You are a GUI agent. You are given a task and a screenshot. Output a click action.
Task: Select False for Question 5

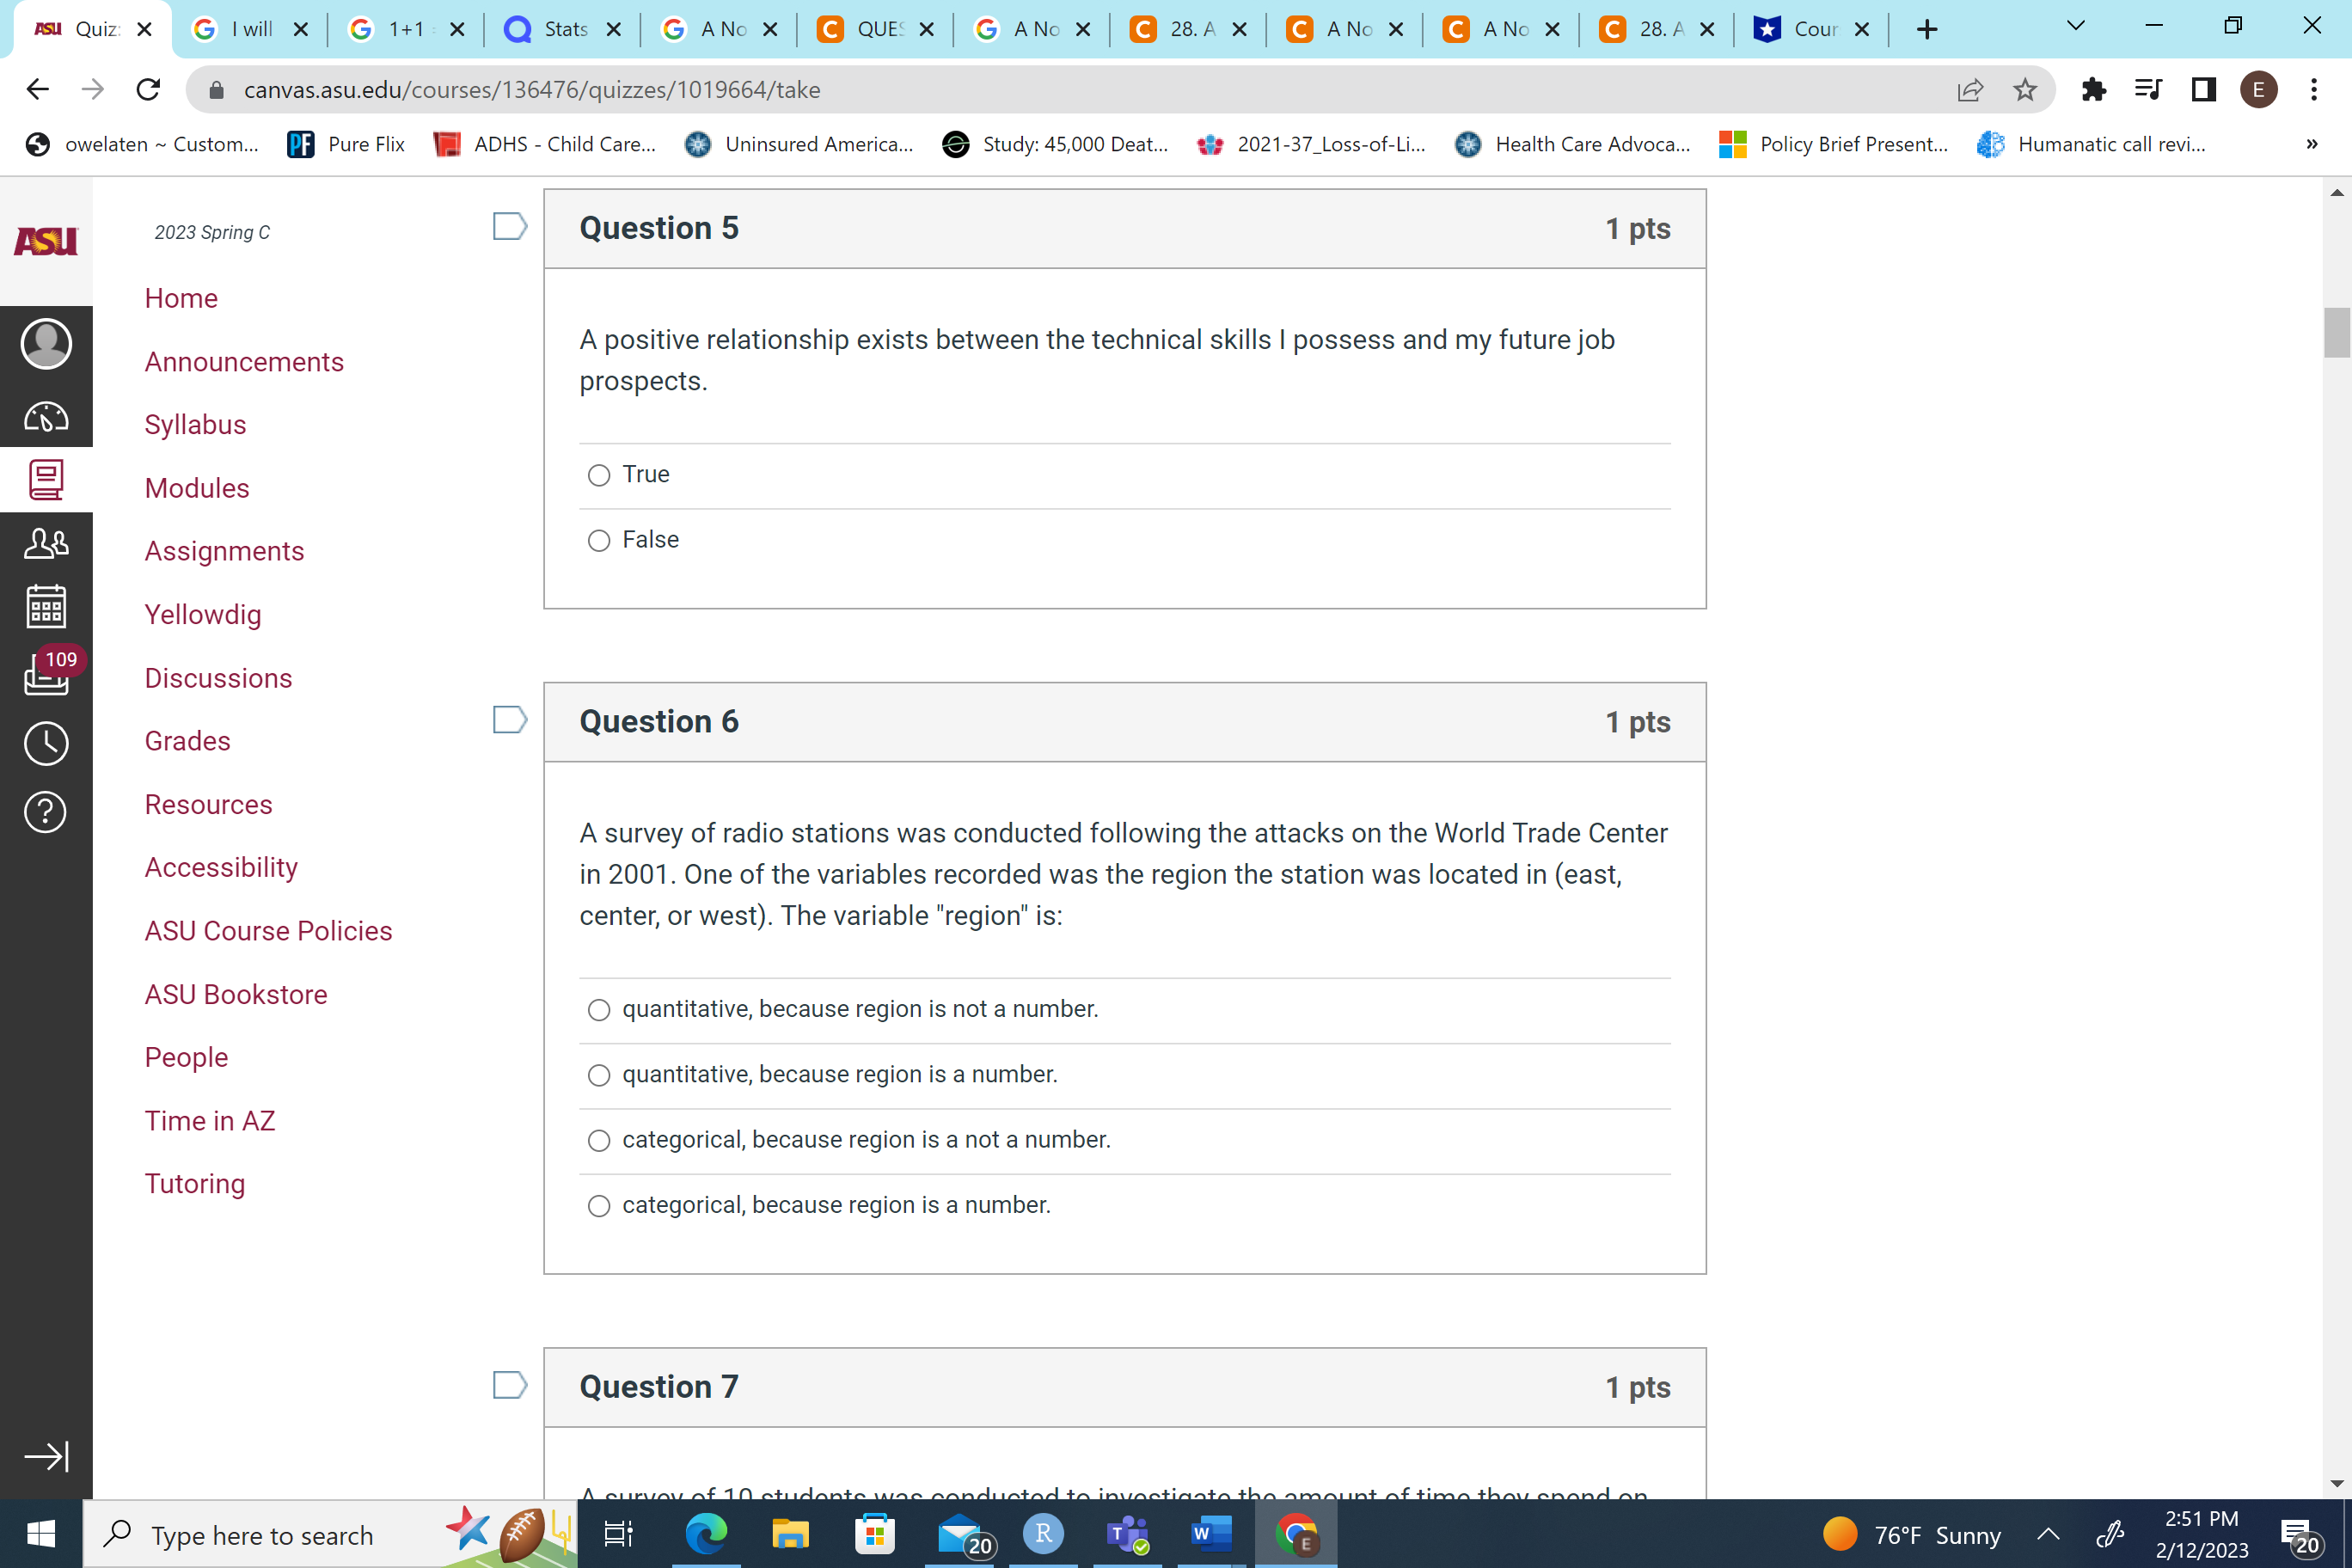pyautogui.click(x=598, y=540)
